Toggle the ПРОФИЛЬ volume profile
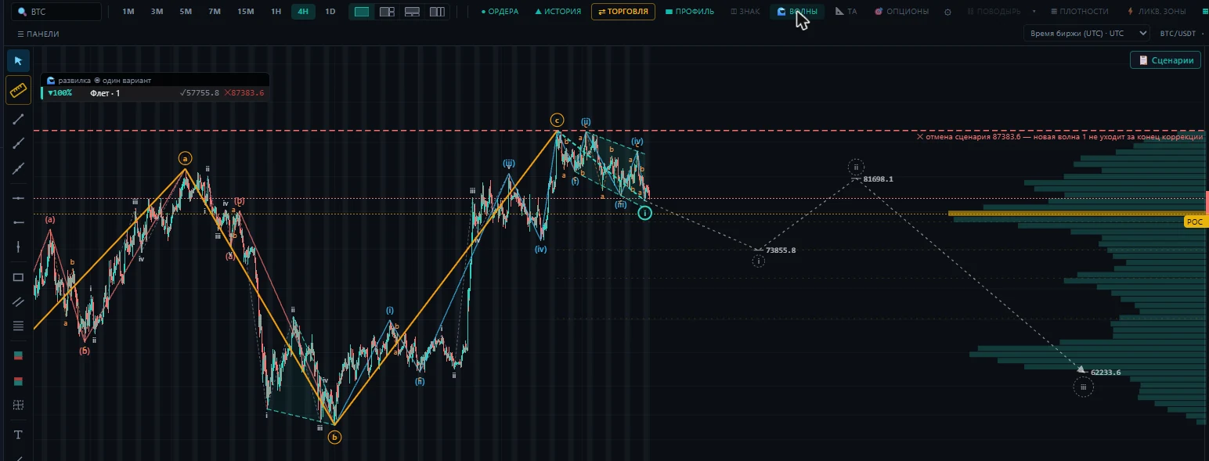This screenshot has height=461, width=1209. pyautogui.click(x=689, y=12)
